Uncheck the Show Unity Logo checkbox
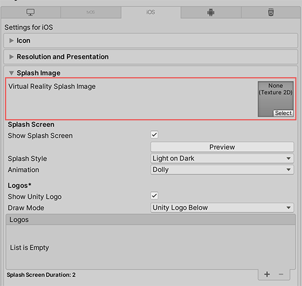The image size is (302, 286). coord(154,196)
